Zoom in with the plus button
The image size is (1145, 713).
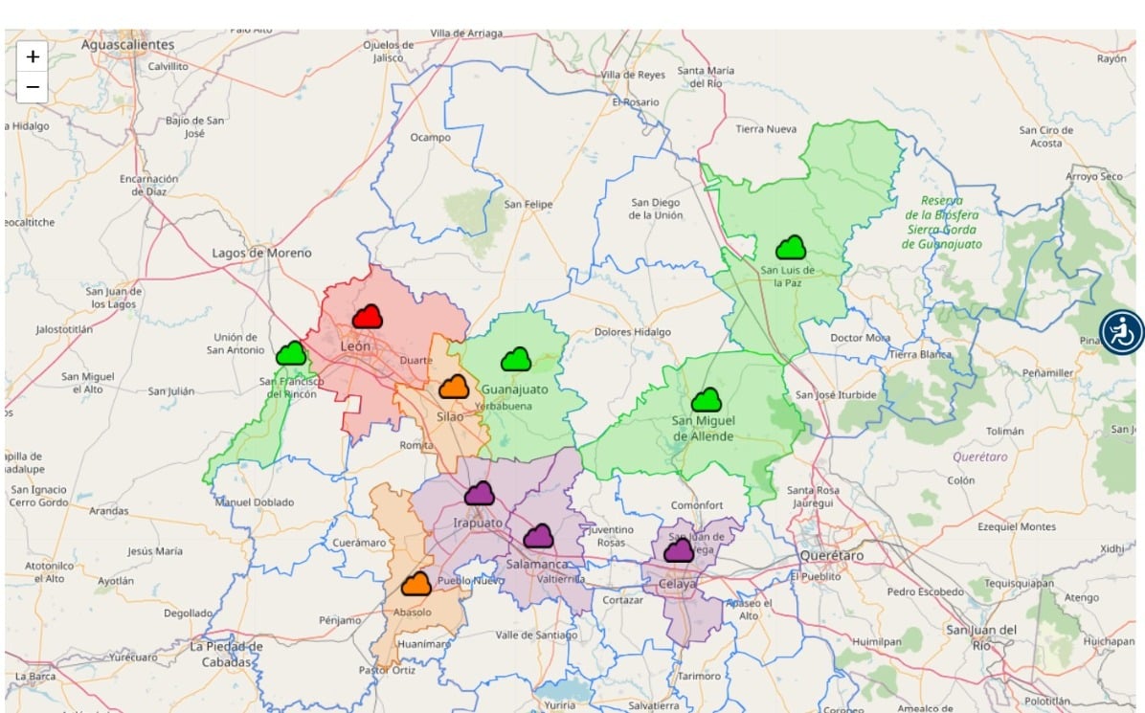point(33,56)
